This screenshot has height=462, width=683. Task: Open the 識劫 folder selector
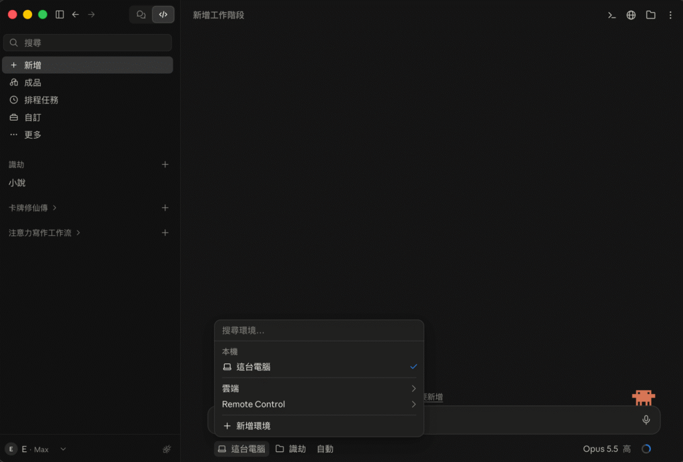pos(291,449)
